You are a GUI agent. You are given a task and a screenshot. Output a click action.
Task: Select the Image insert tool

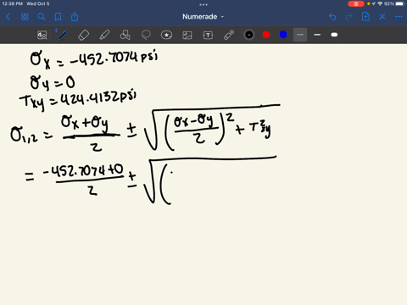click(x=187, y=35)
